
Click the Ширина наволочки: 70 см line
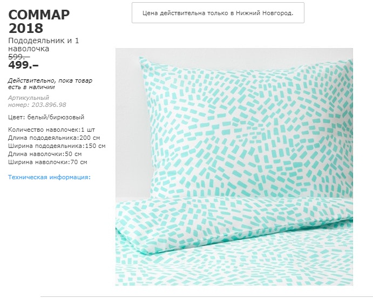coord(48,162)
